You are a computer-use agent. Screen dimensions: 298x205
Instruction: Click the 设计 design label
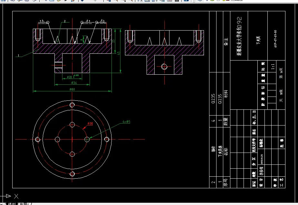(261, 182)
